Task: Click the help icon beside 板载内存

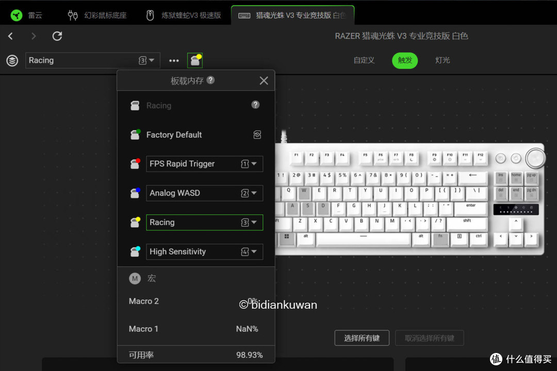Action: pyautogui.click(x=210, y=80)
